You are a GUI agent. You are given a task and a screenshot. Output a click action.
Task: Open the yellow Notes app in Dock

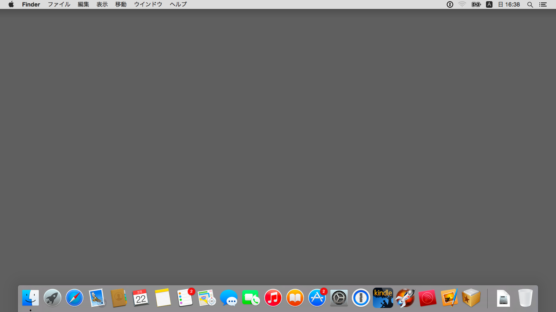(163, 298)
